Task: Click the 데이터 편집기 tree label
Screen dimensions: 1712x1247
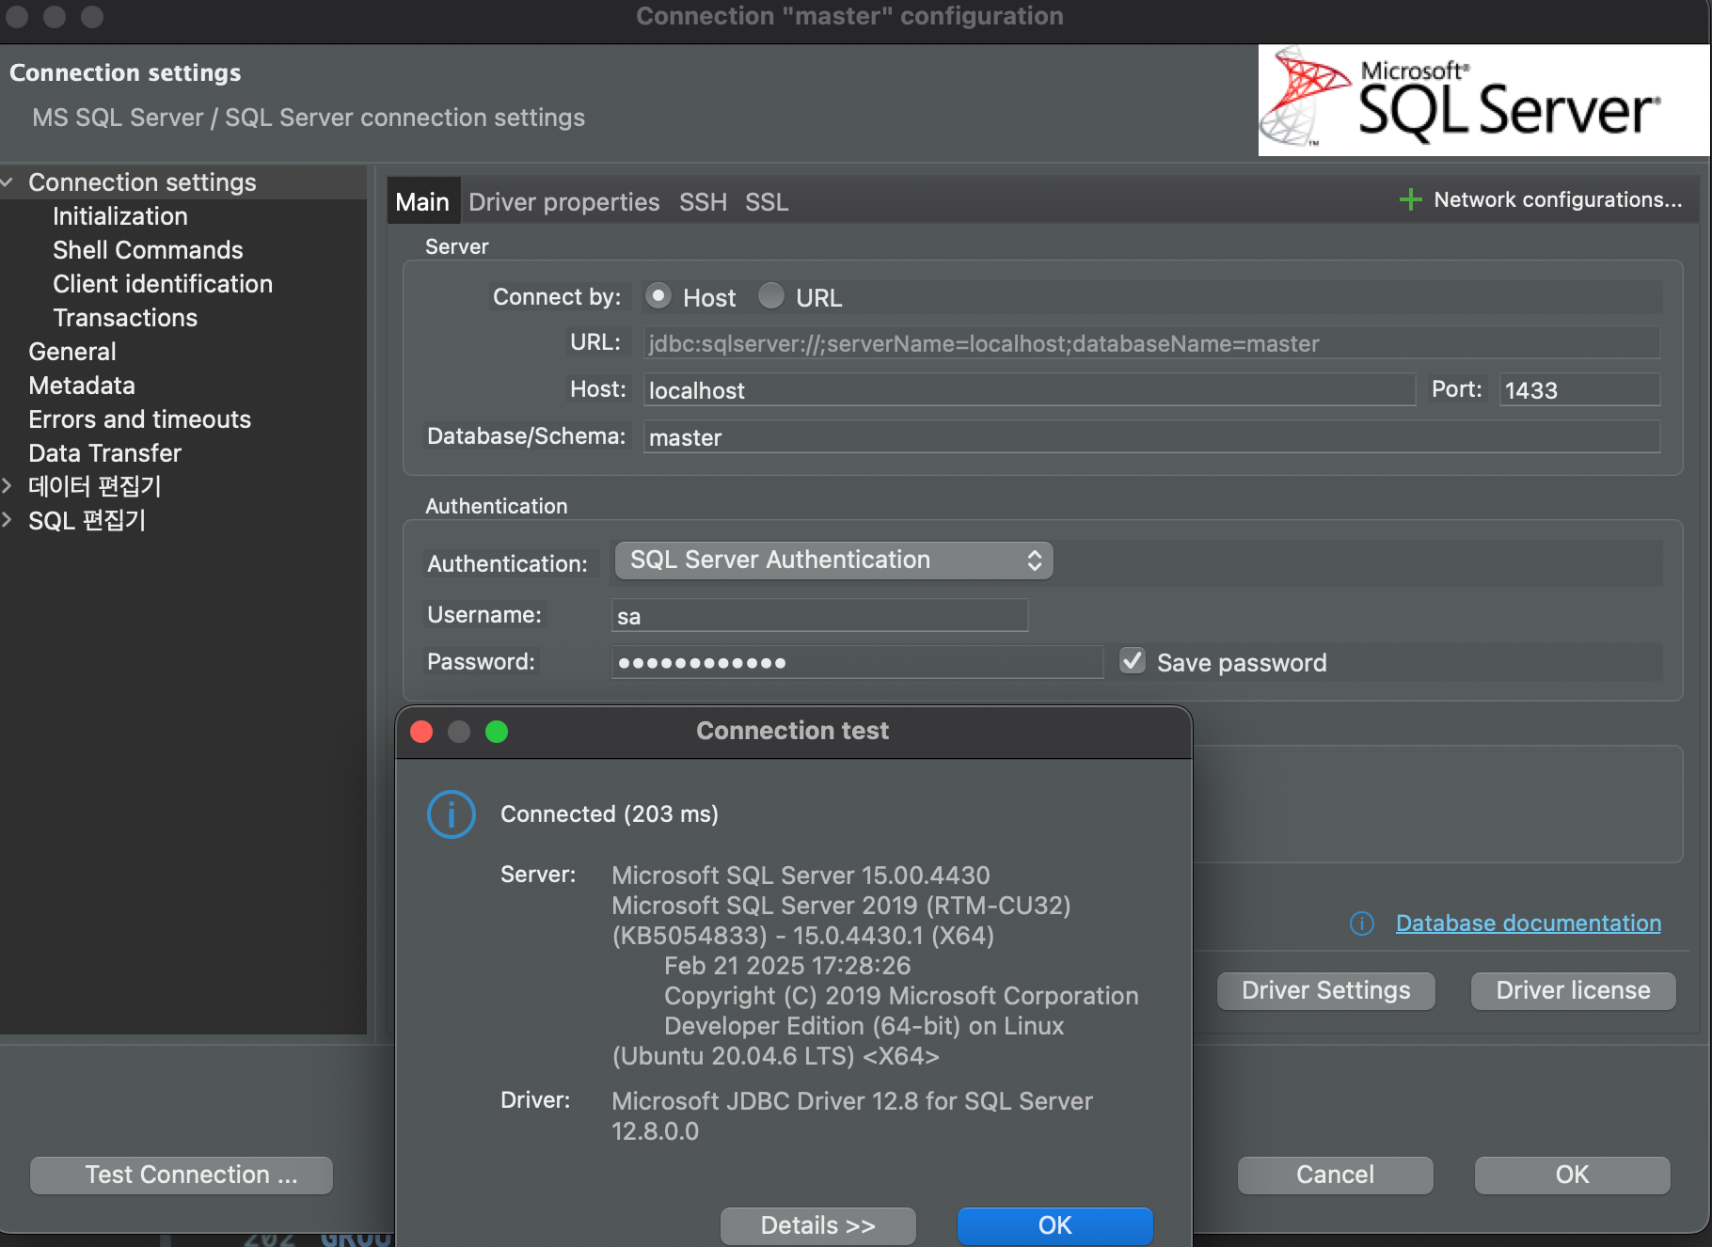Action: pyautogui.click(x=95, y=486)
